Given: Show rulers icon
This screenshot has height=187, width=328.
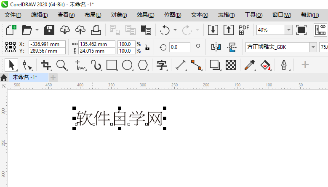Looking at the screenshot, I should tap(320, 30).
